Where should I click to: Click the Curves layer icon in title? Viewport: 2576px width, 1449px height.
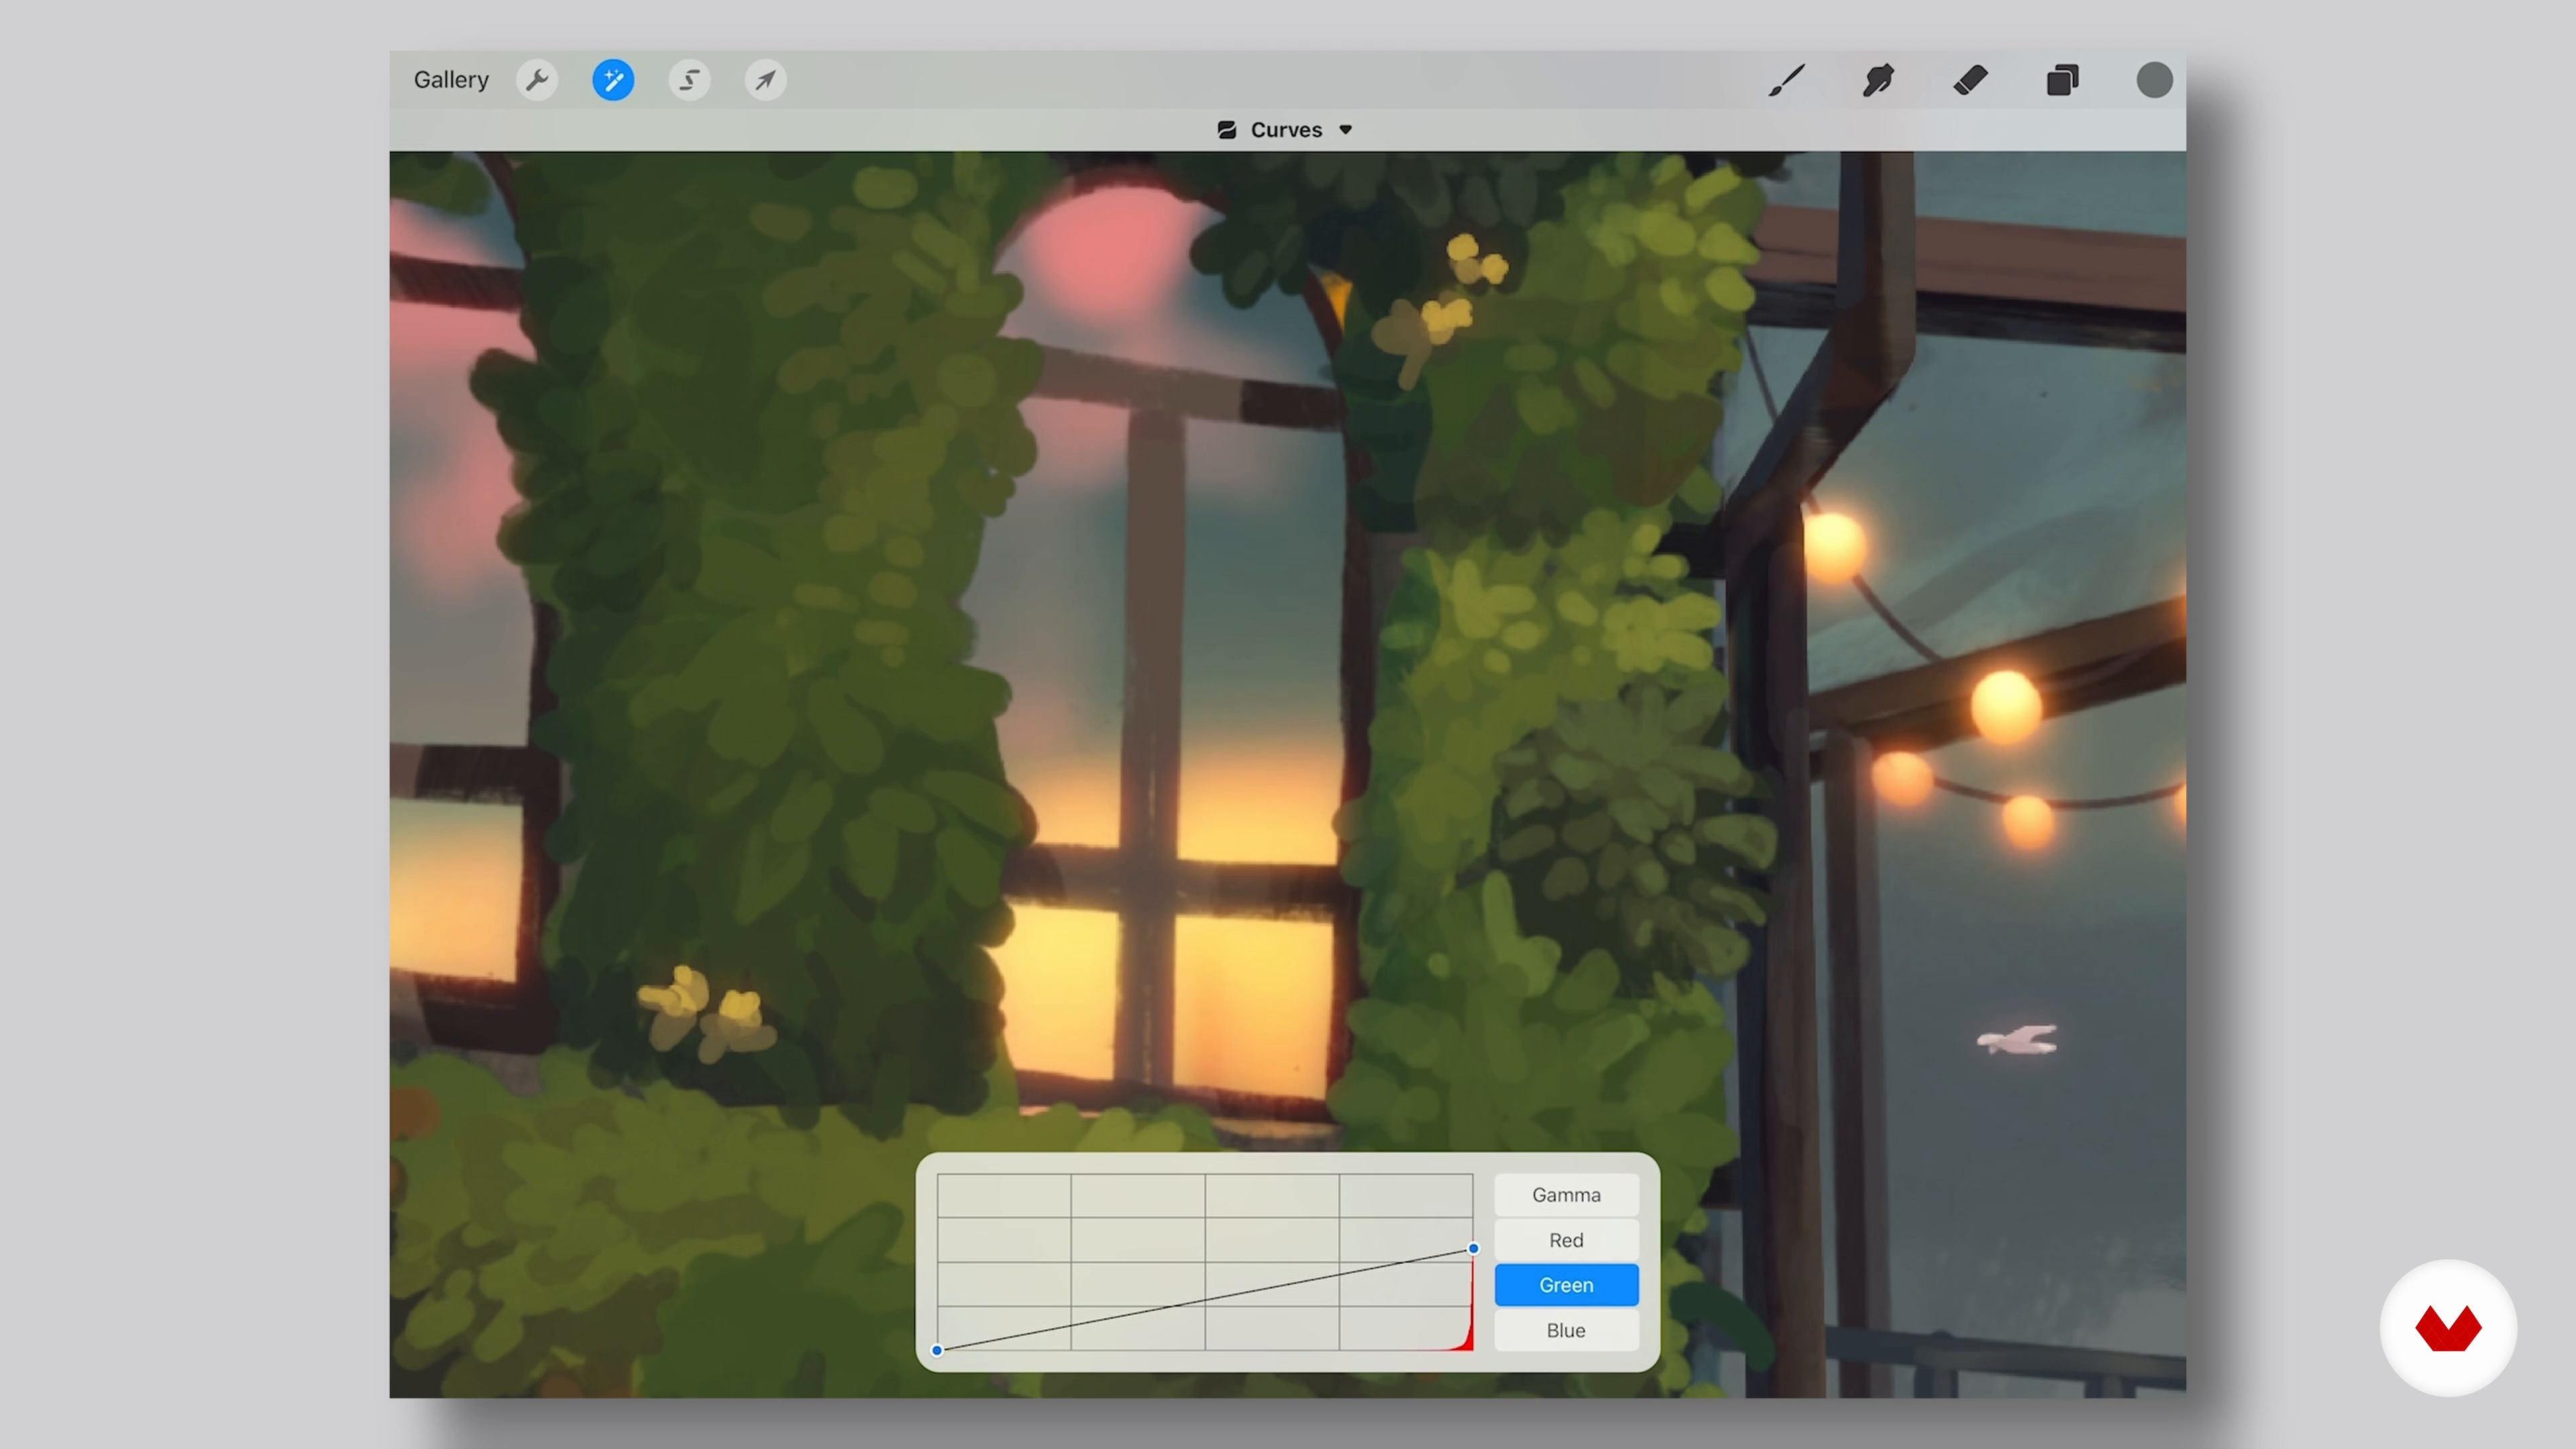pos(1227,130)
